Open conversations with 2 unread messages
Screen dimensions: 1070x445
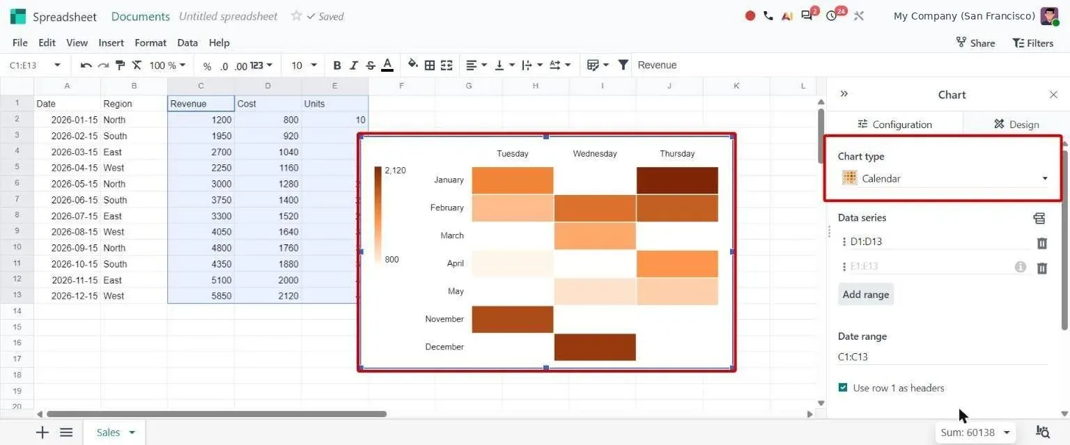(x=808, y=15)
